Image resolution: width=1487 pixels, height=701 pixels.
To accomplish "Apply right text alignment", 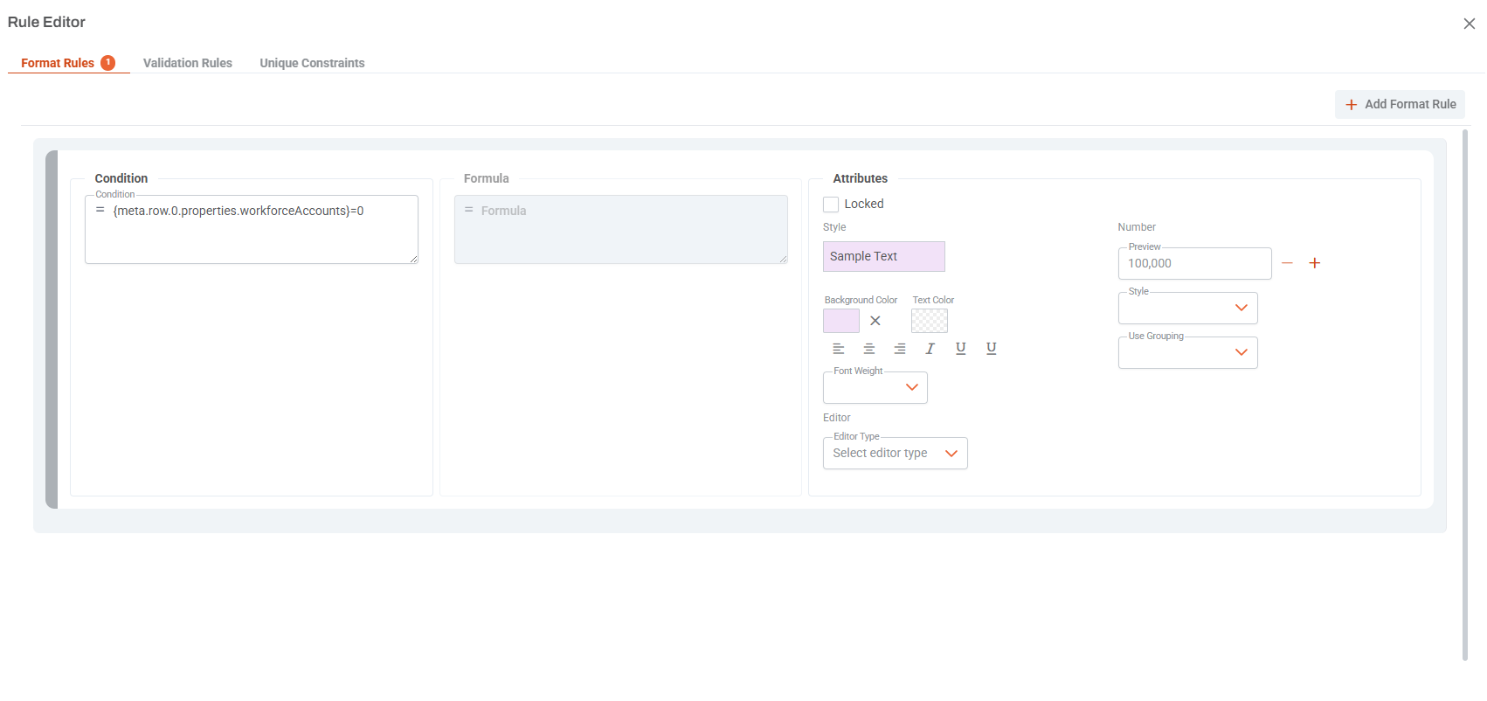I will 900,349.
